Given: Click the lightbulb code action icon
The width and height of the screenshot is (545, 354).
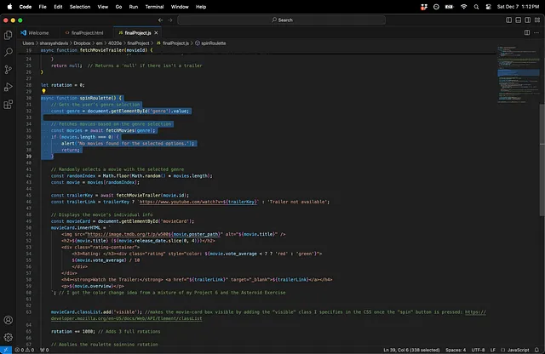Looking at the screenshot, I should (x=43, y=91).
